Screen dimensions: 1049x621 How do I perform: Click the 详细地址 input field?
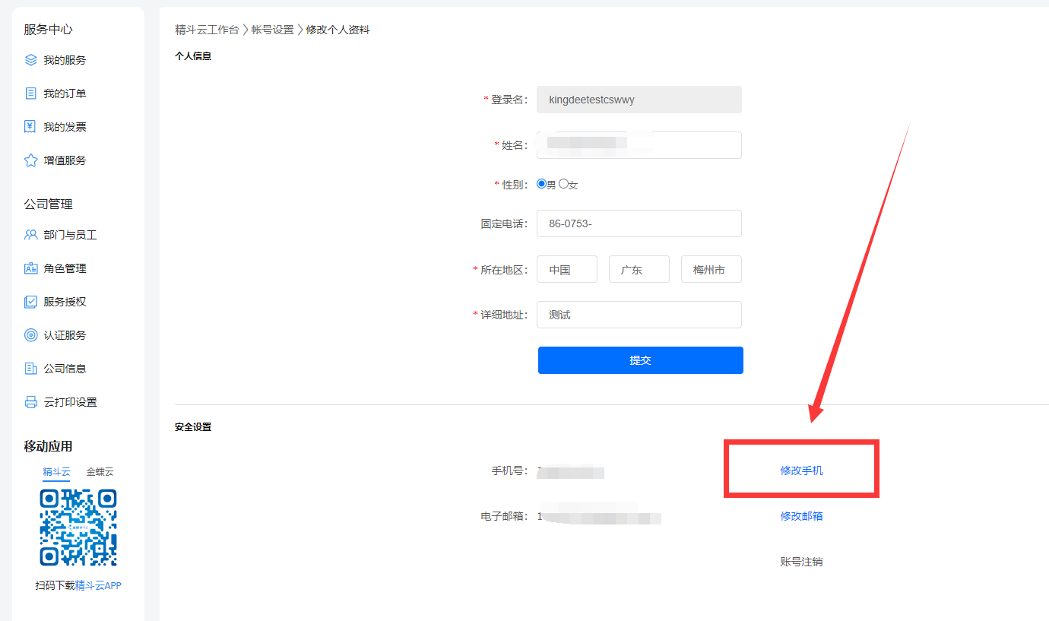[x=639, y=315]
